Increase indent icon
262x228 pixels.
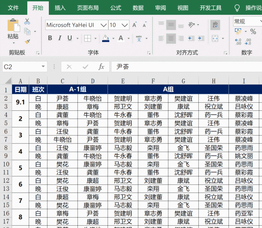[201, 38]
